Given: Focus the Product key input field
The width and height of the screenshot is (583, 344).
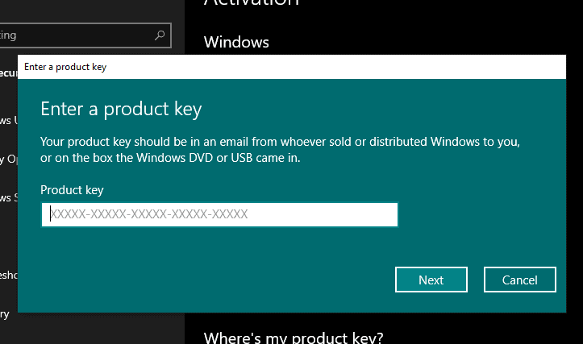Looking at the screenshot, I should tap(219, 214).
